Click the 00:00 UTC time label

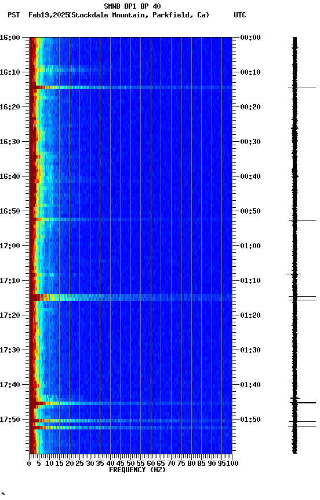pyautogui.click(x=250, y=38)
